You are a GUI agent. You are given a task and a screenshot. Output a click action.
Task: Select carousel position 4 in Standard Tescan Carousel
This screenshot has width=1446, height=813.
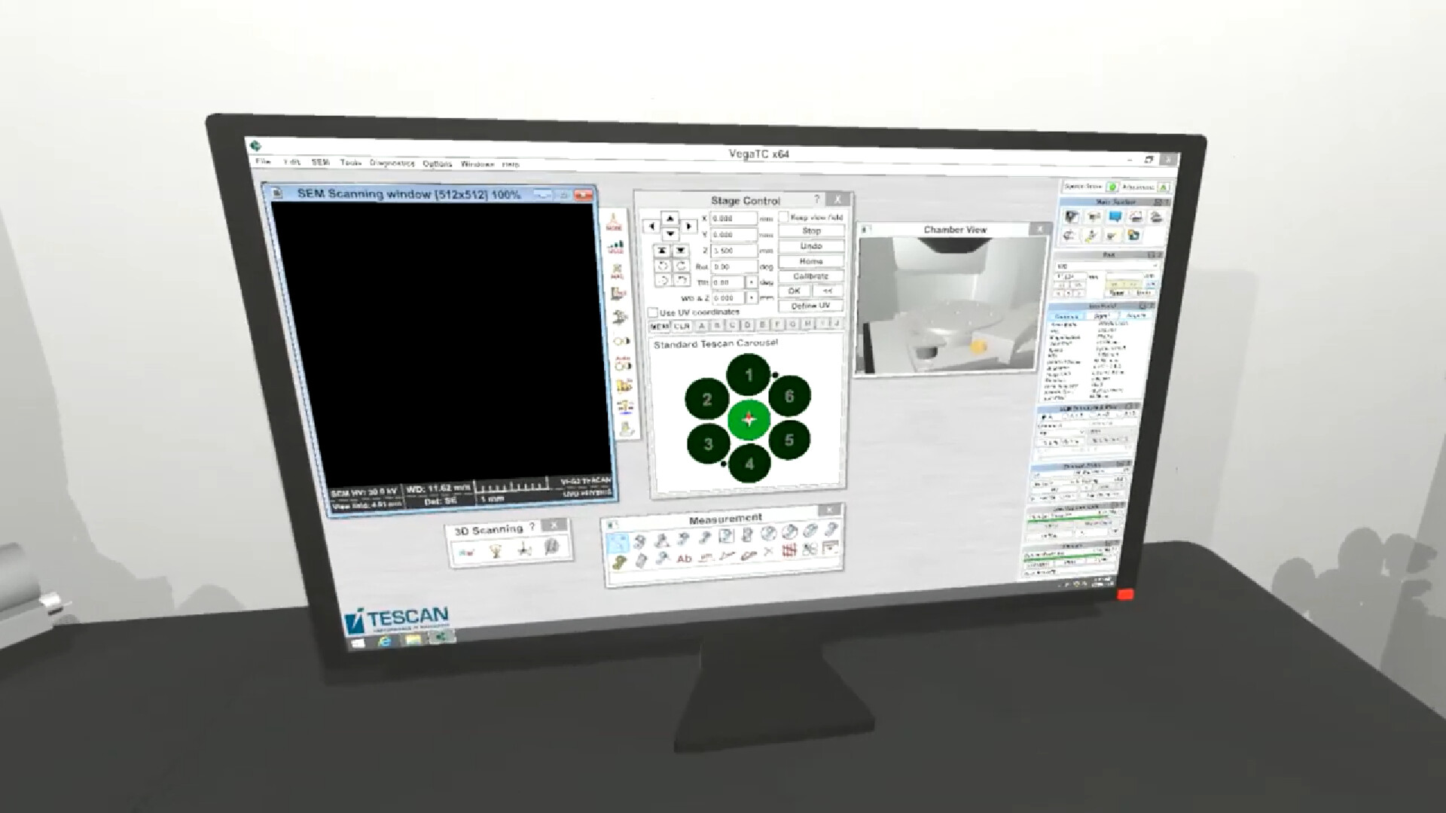click(750, 464)
